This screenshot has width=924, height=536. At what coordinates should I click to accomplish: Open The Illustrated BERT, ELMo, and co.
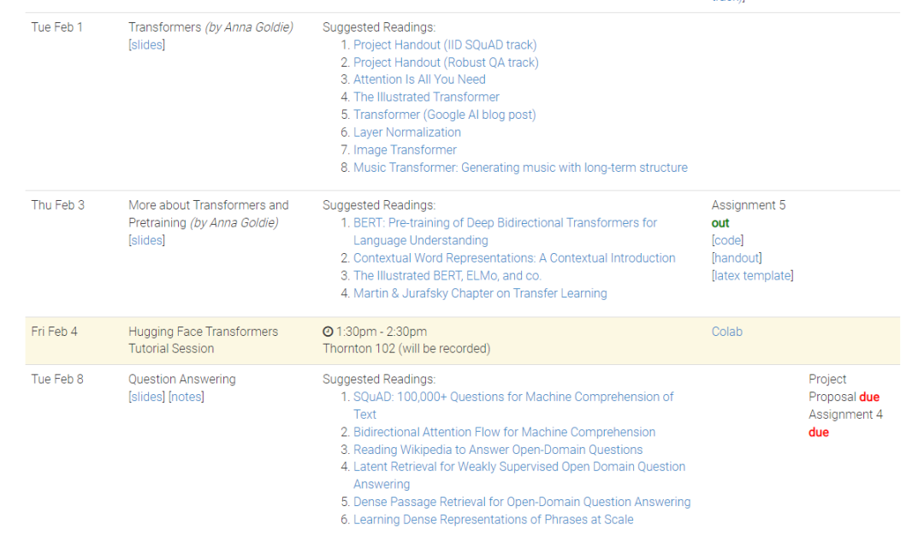447,275
